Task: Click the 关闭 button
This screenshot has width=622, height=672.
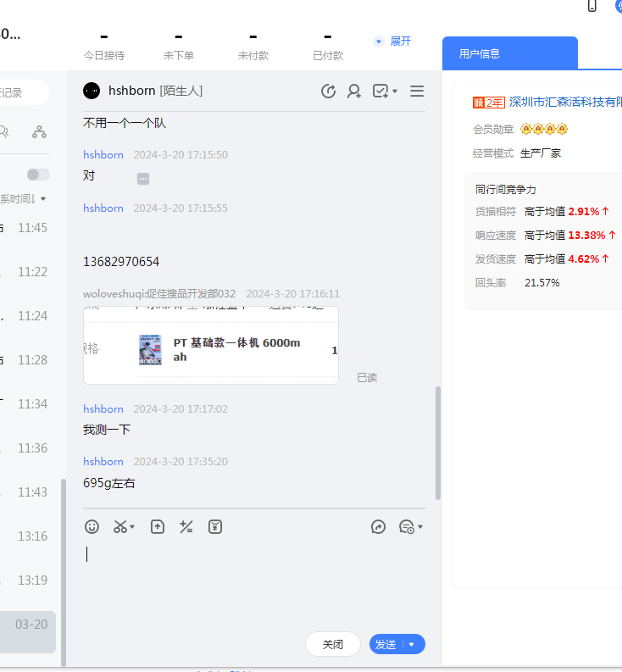Action: [x=333, y=645]
